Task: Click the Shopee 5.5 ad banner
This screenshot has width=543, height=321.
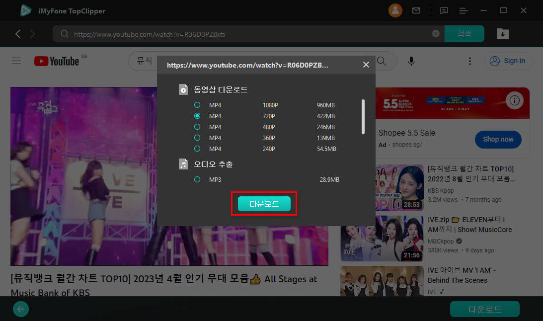Action: (452, 103)
